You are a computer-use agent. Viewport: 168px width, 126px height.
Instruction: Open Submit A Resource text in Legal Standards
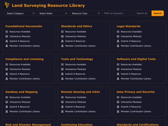pos(131,41)
